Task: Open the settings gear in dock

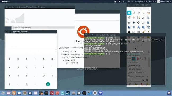Action: [x=79, y=93]
